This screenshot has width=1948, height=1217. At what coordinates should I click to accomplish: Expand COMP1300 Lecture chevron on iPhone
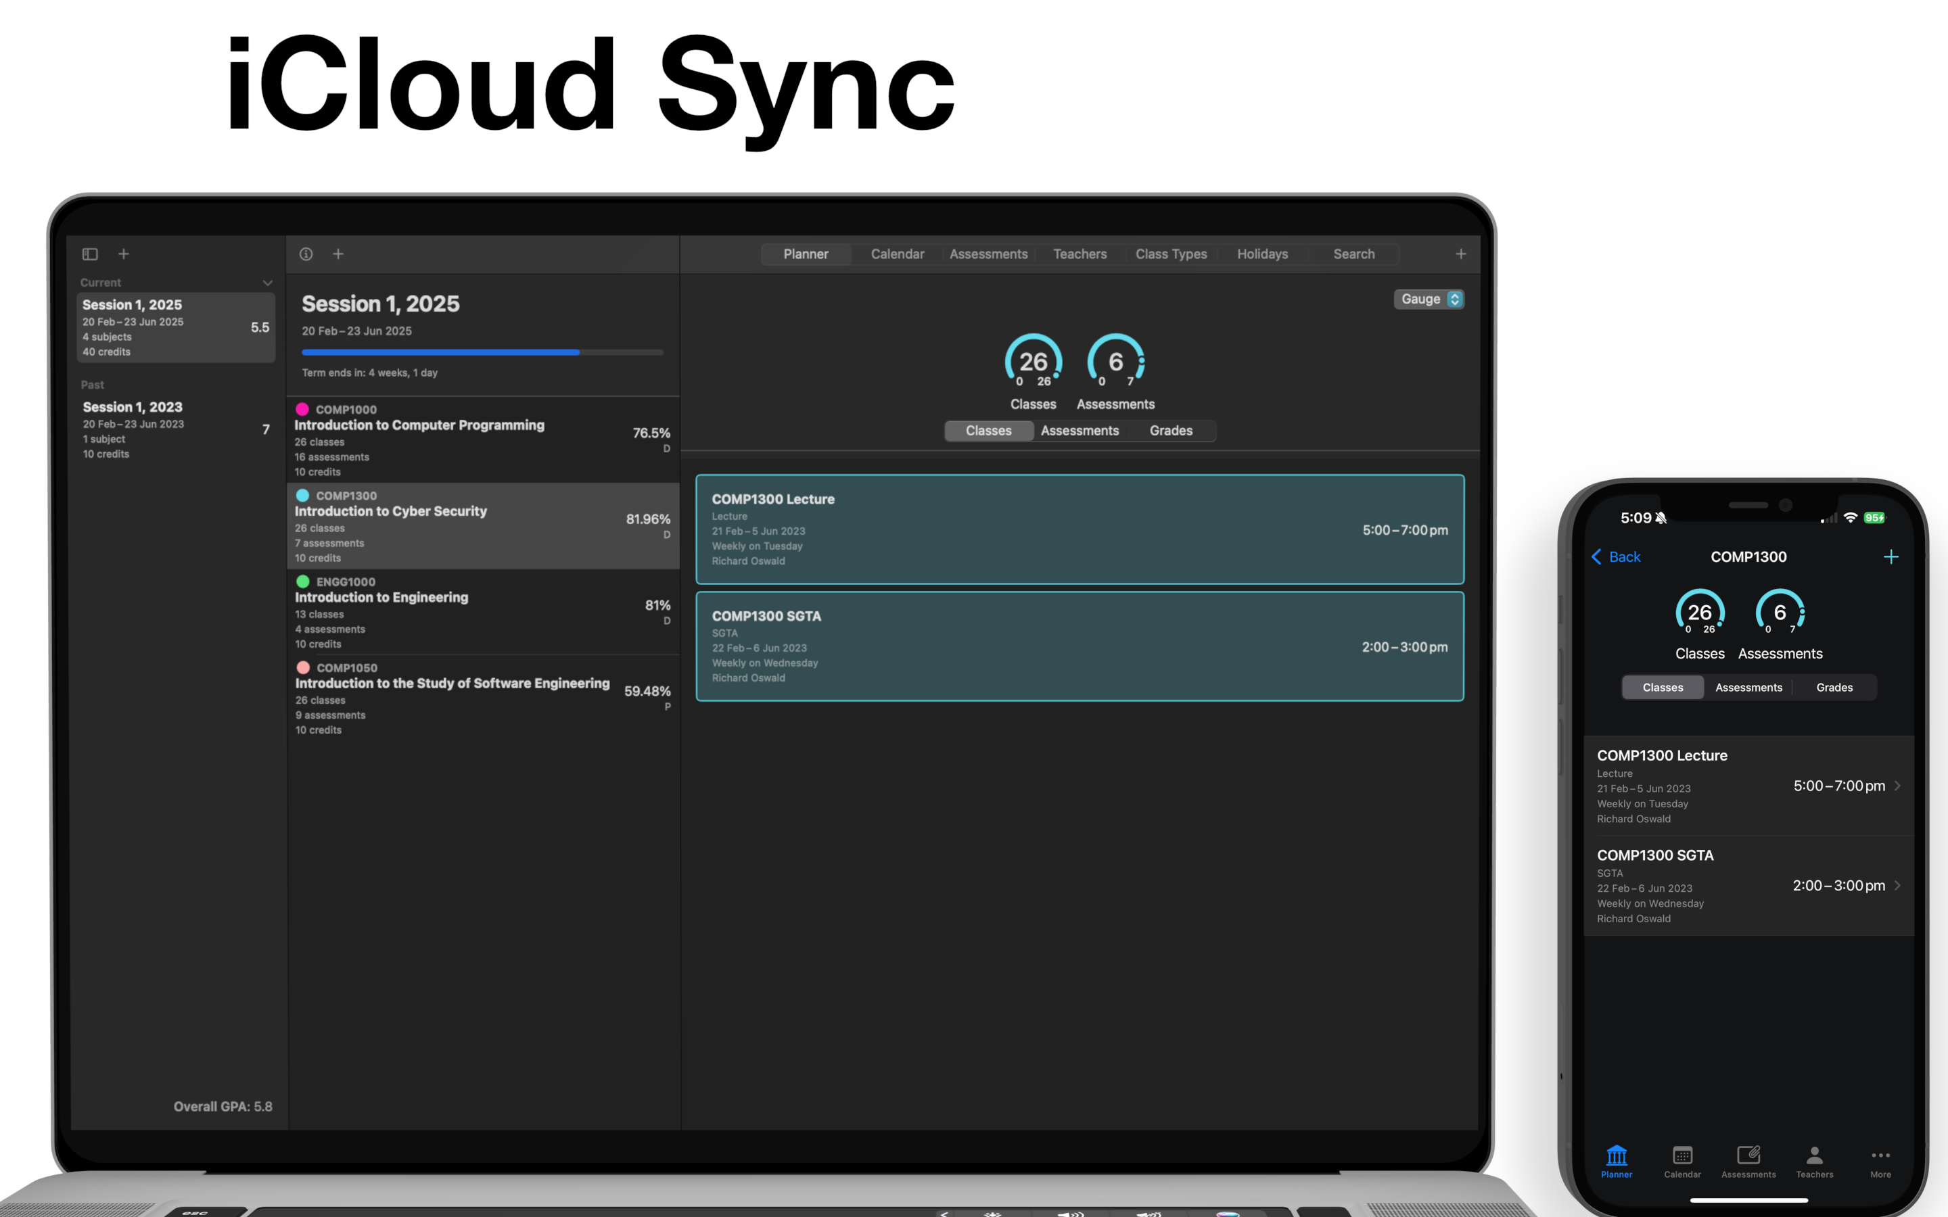(x=1897, y=786)
